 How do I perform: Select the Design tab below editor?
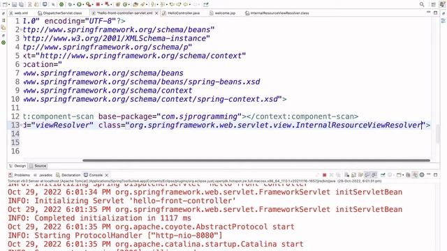coord(17,166)
